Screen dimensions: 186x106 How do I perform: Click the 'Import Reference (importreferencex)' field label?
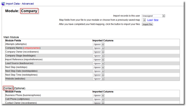pyautogui.click(x=24, y=59)
